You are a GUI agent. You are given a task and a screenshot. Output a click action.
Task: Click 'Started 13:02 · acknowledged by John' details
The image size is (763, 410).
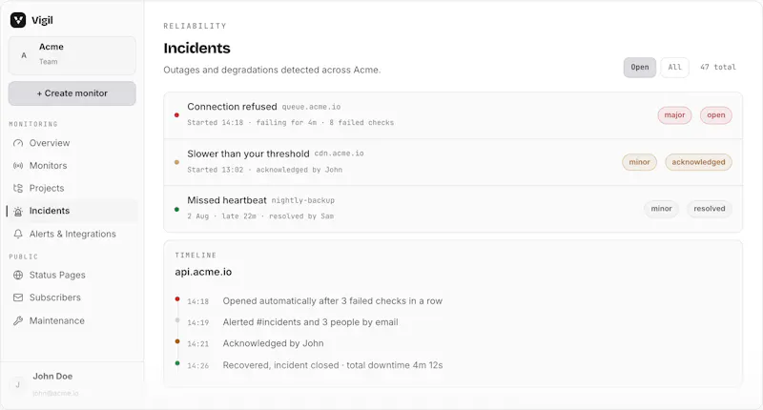click(265, 170)
